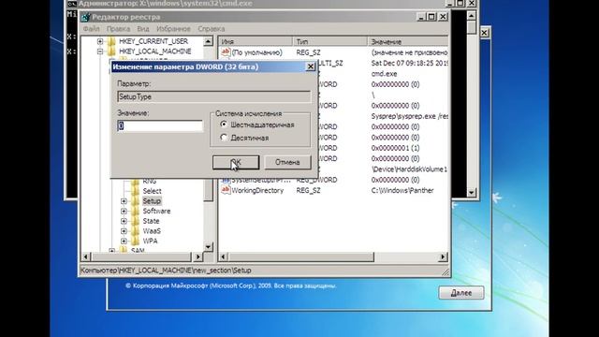The width and height of the screenshot is (599, 337).
Task: Select the Software tree item
Action: pyautogui.click(x=156, y=211)
